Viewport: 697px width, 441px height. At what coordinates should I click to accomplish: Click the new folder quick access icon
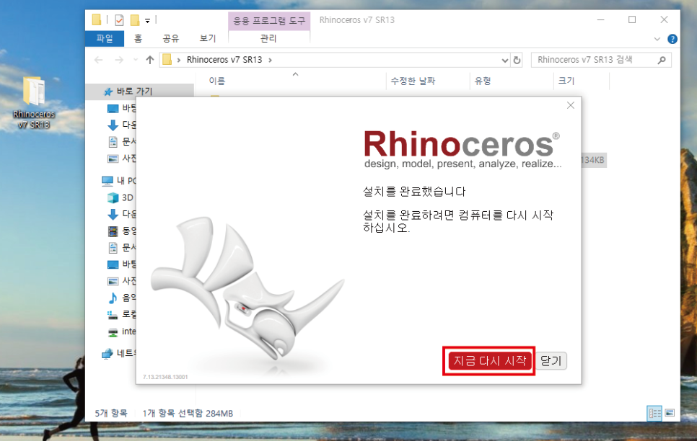tap(135, 20)
